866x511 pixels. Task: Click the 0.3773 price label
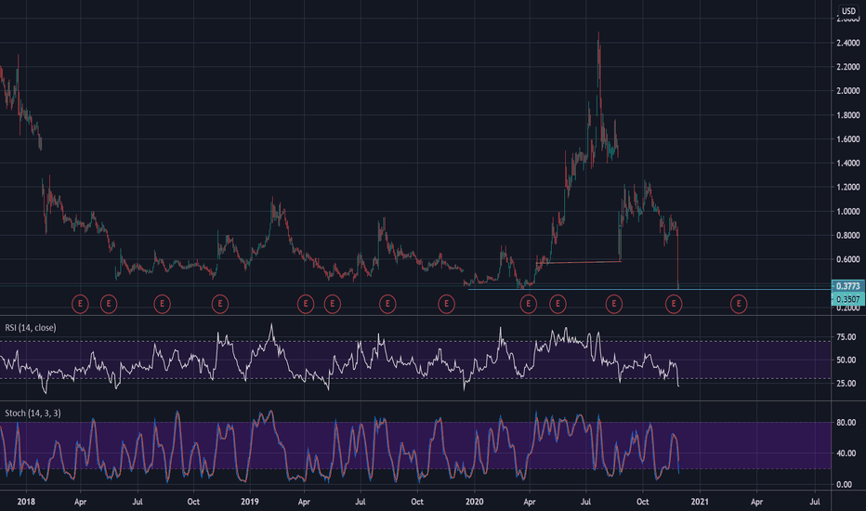(847, 286)
